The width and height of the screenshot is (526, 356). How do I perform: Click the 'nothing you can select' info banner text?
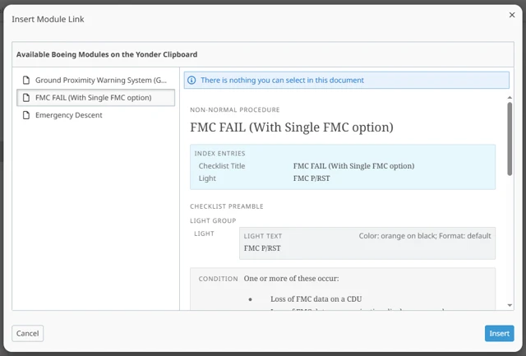(282, 81)
